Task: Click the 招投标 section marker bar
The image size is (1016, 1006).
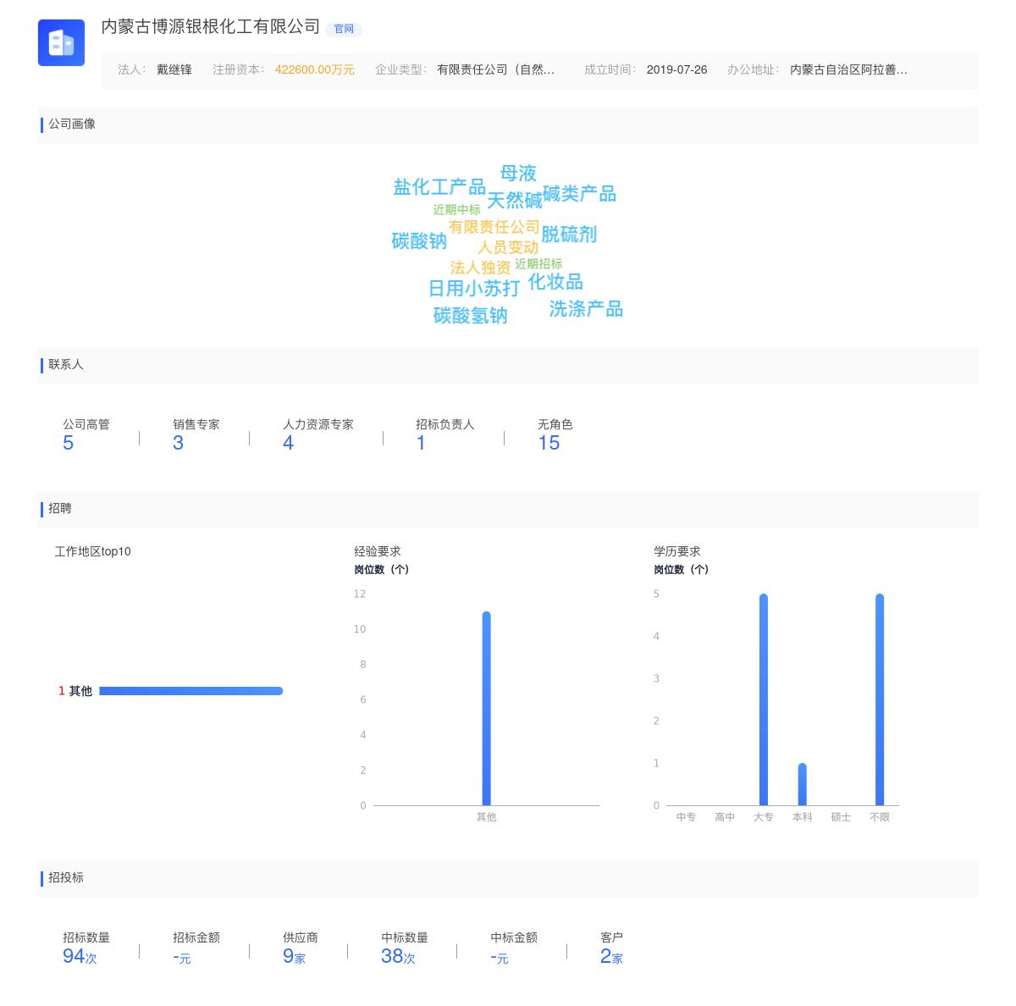Action: click(x=41, y=878)
